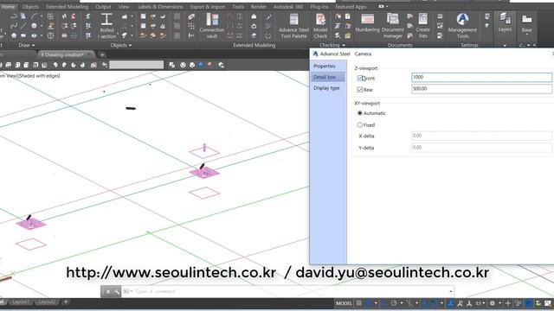The image size is (554, 311).
Task: Open the Rolled I section dropdown arrow
Action: (118, 35)
